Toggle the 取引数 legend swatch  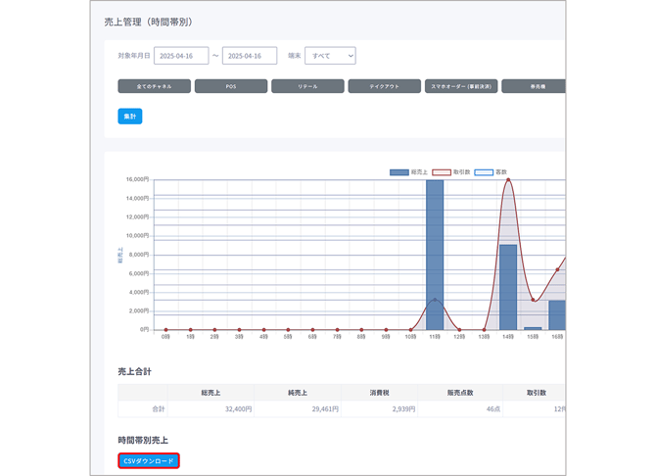click(442, 172)
